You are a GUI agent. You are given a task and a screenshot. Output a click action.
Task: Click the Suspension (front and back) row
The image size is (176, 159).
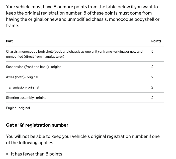[x=85, y=67]
